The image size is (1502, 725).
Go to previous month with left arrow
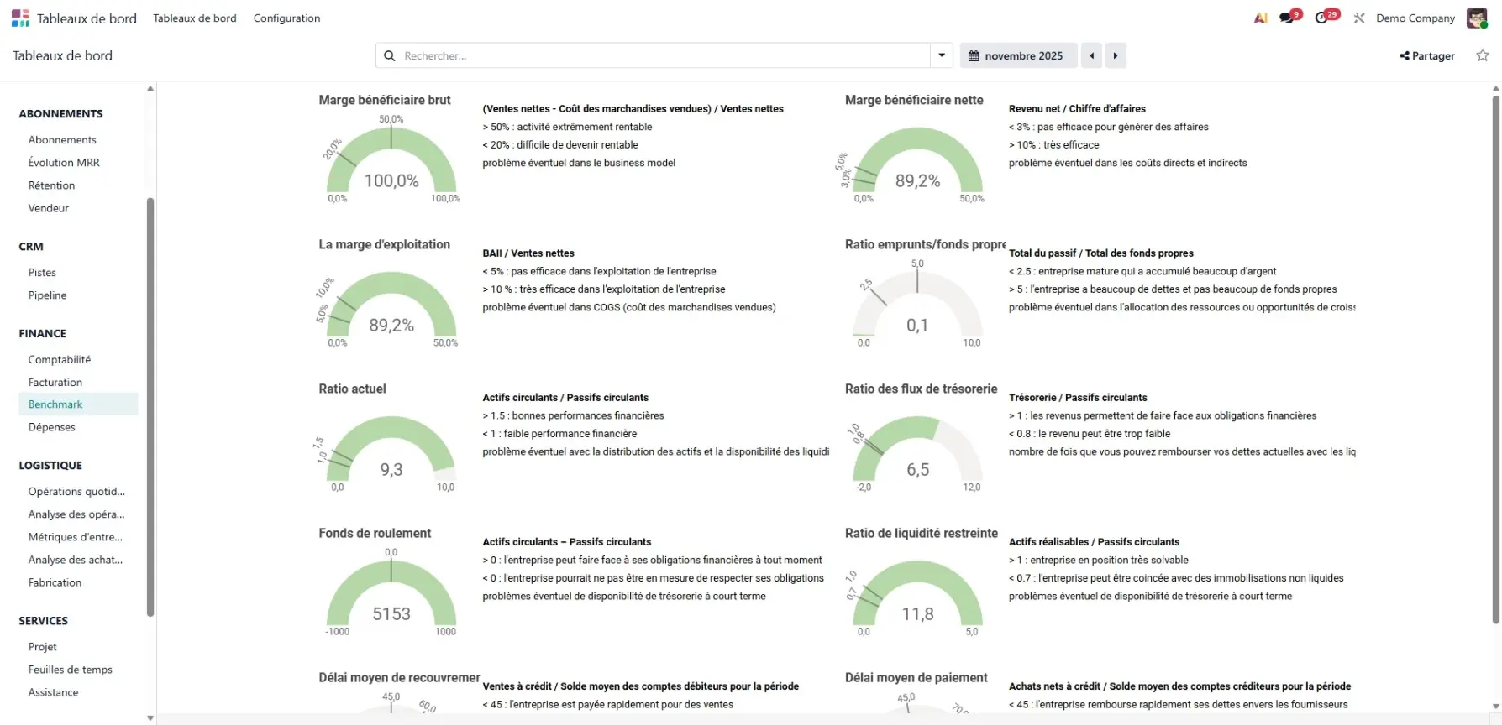(1091, 55)
